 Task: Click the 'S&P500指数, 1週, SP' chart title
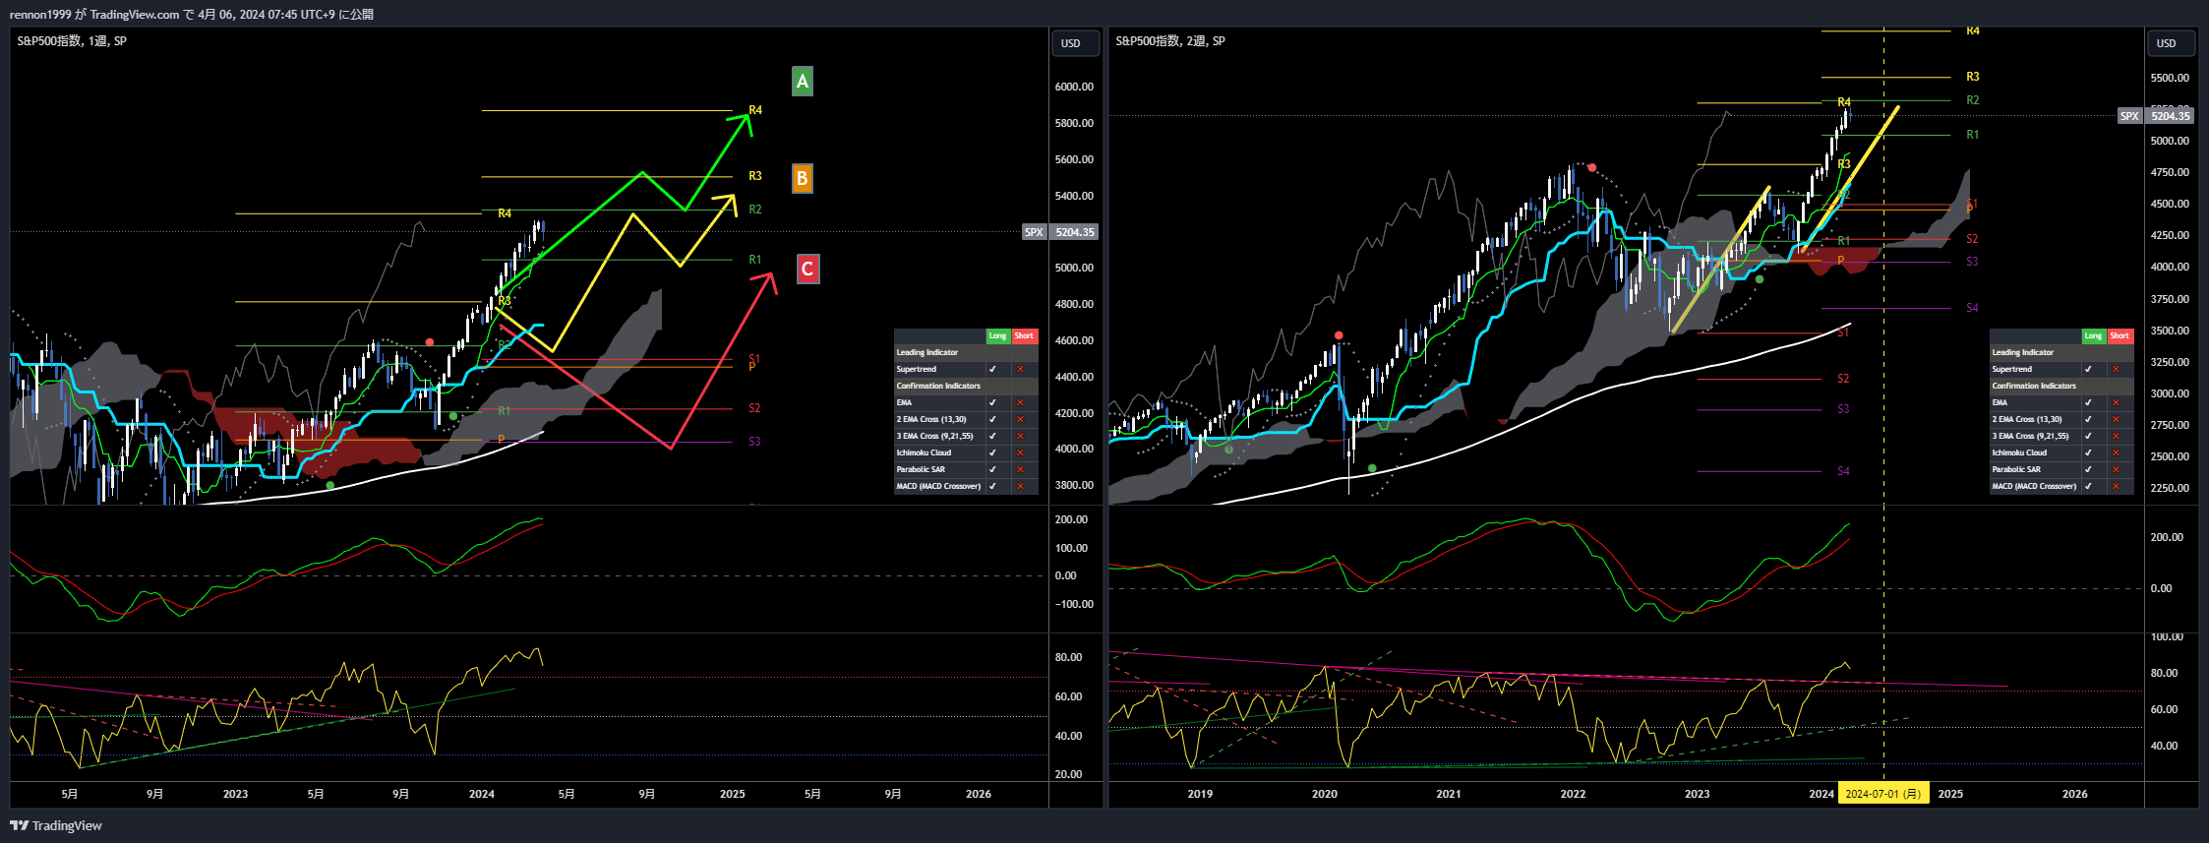coord(72,41)
